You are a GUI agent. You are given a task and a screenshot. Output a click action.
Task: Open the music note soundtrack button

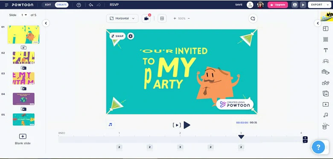[110, 124]
